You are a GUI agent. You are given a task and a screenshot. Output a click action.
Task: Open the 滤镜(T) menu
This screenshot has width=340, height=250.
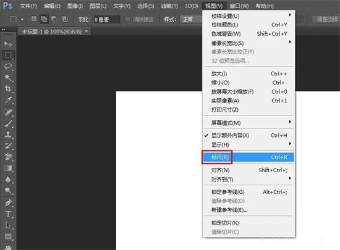[169, 6]
